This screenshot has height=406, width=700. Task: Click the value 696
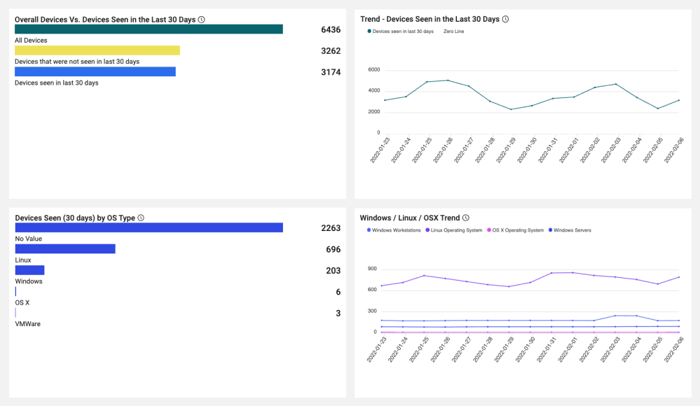pos(334,249)
